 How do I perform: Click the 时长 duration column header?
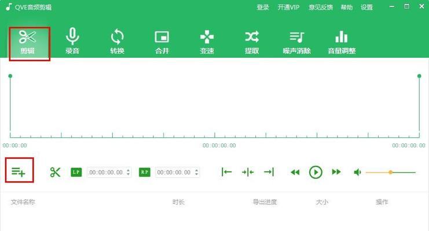pos(178,202)
